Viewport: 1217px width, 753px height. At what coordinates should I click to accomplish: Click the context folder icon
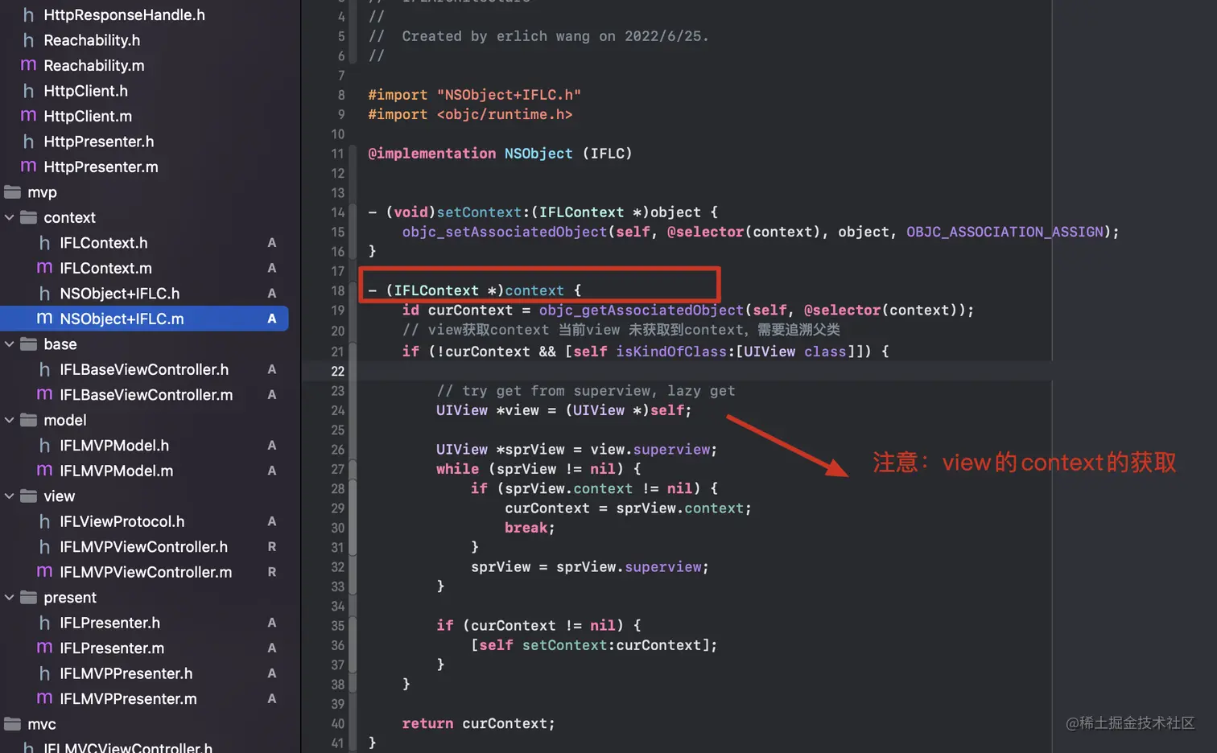point(29,217)
